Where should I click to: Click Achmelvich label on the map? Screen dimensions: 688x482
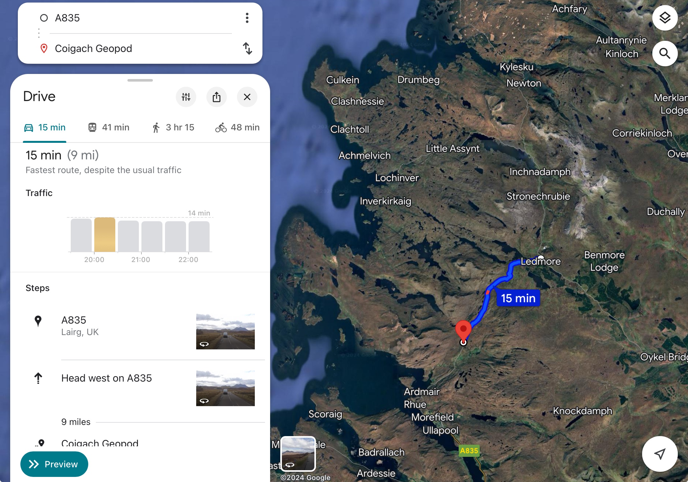coord(364,156)
